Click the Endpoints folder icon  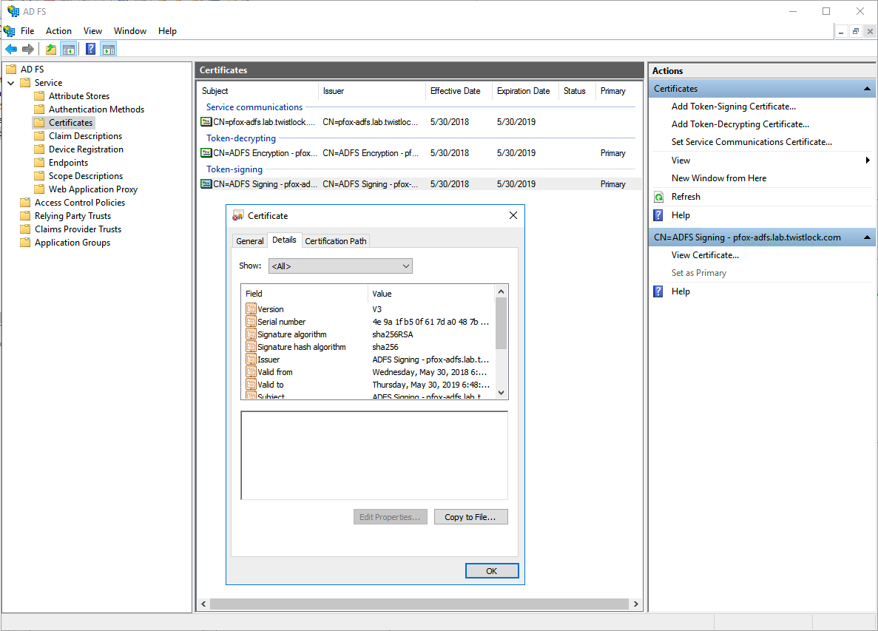coord(39,162)
